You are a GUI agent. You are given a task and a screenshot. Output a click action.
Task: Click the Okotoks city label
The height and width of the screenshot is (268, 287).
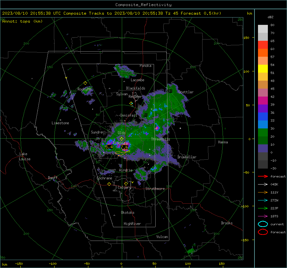pyautogui.click(x=128, y=213)
